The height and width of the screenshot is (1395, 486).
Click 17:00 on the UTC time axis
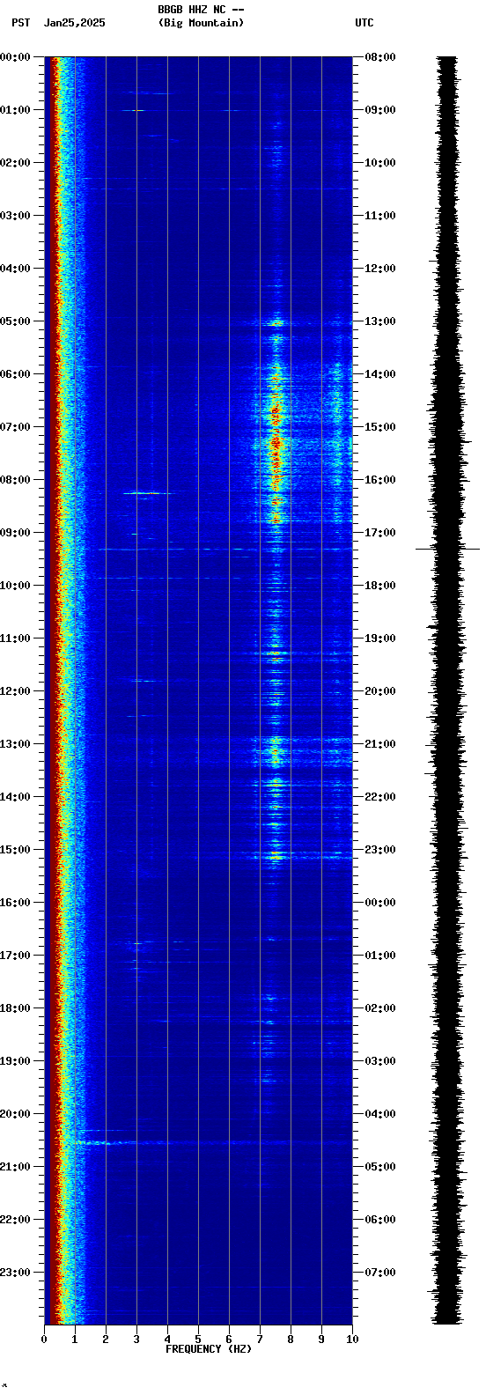click(x=380, y=533)
